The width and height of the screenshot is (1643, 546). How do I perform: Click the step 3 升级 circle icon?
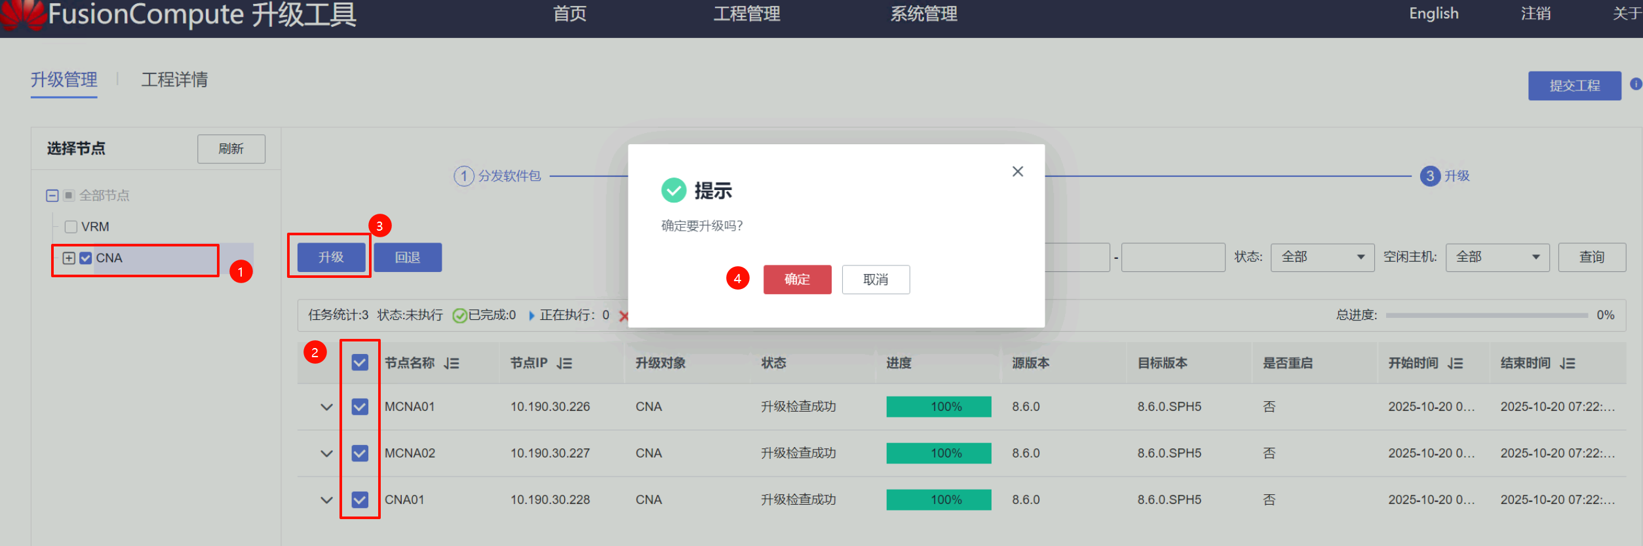[x=1429, y=176]
